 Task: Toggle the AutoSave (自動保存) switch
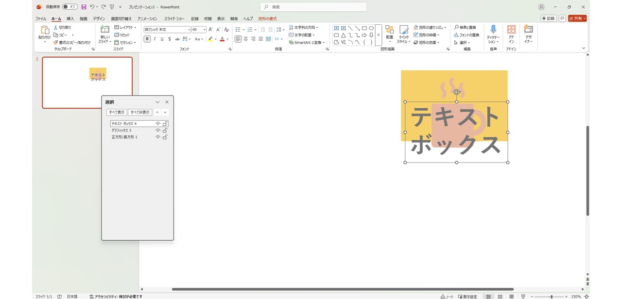pos(70,7)
